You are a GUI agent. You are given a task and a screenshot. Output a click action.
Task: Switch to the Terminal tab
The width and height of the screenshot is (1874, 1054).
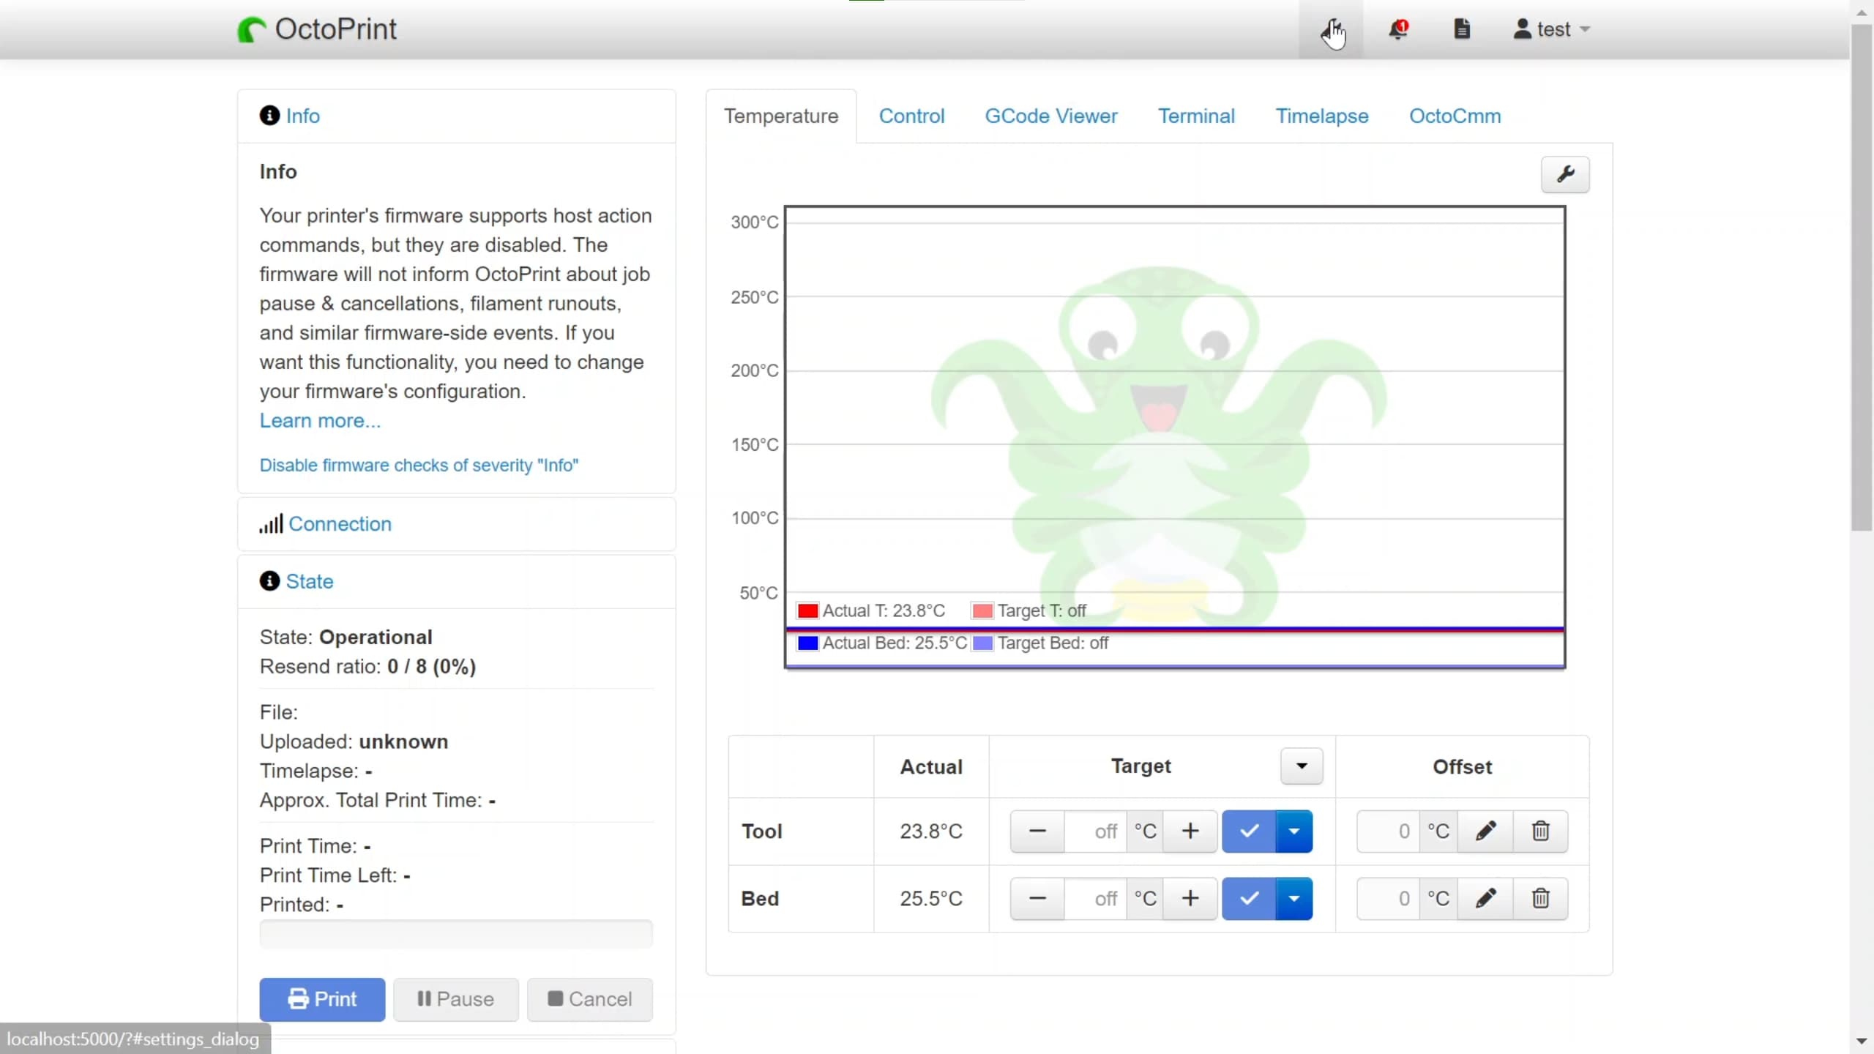[1196, 116]
